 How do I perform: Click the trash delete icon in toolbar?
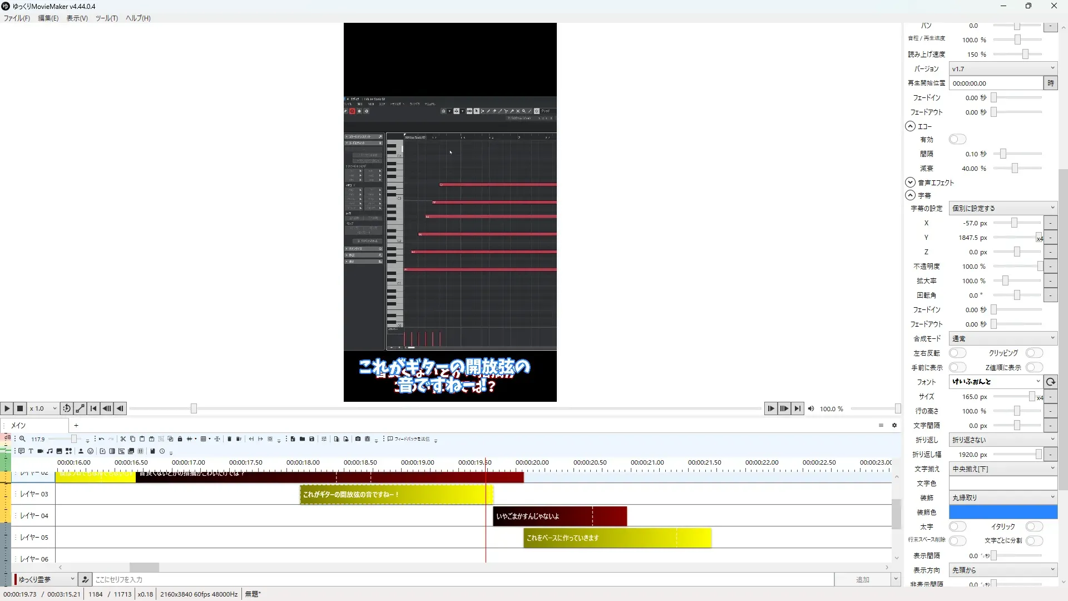[x=229, y=439]
